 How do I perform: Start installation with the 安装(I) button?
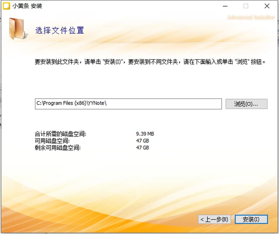pos(251,219)
